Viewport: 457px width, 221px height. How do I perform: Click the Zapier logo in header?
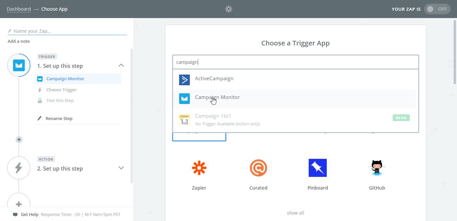tap(229, 9)
